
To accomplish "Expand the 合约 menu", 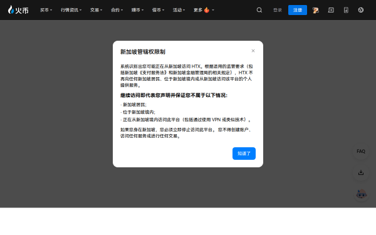I will [117, 10].
